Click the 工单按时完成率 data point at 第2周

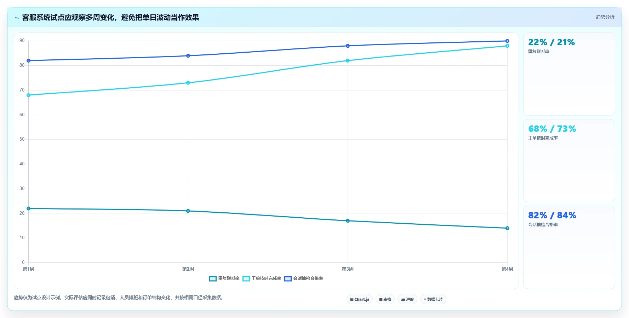188,83
